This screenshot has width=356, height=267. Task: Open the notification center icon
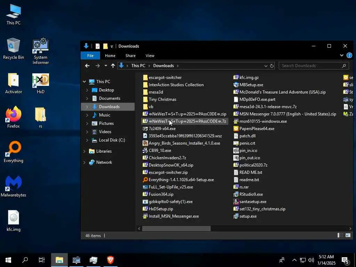coord(345,260)
